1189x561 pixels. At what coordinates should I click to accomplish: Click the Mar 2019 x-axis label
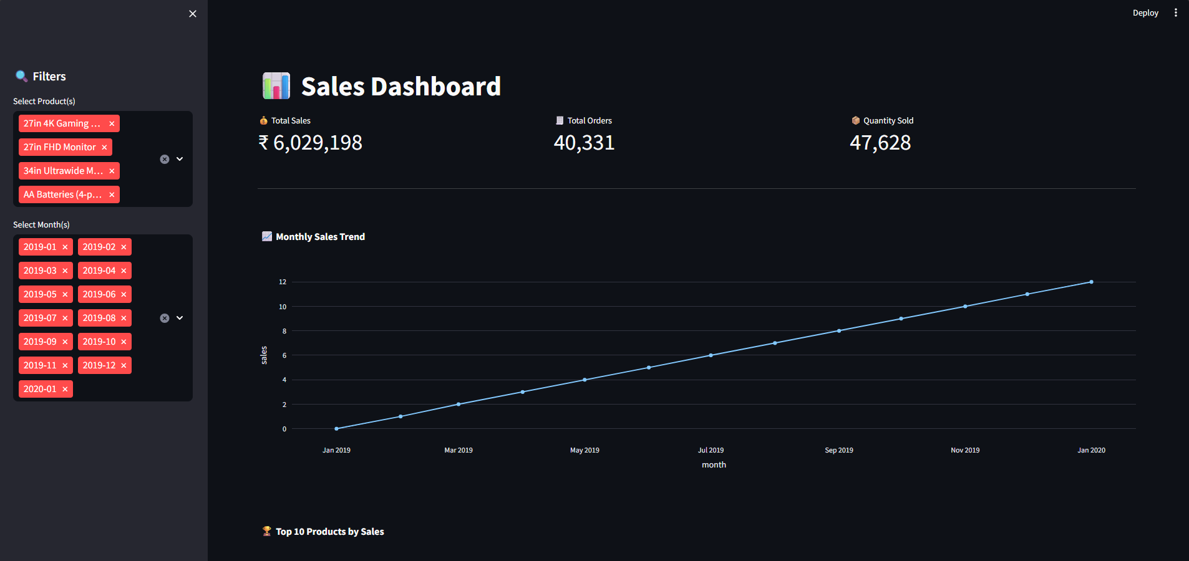click(x=459, y=450)
